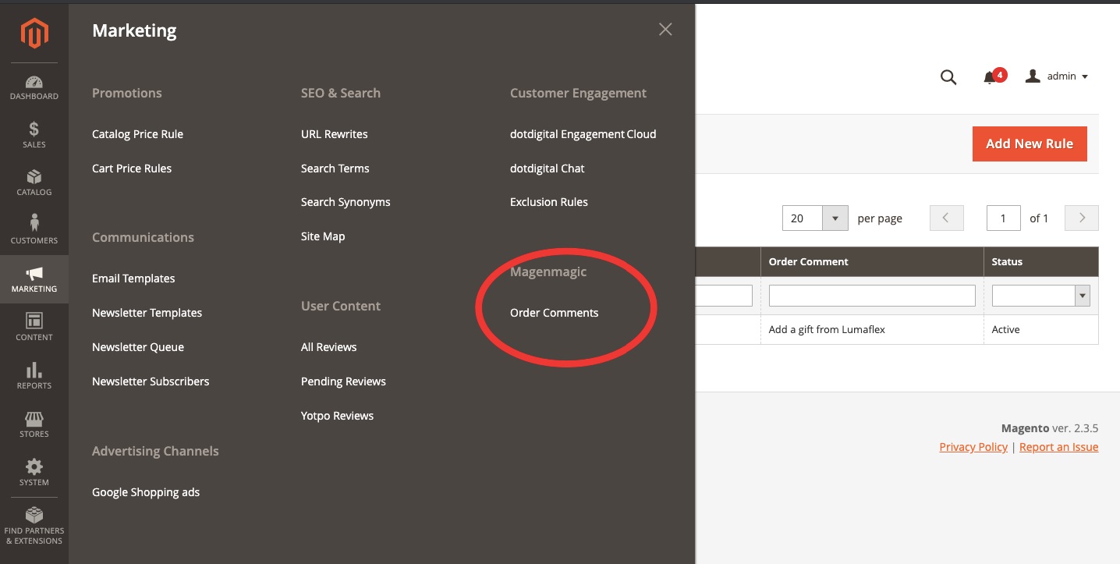Click the Magento logo icon
This screenshot has height=564, width=1120.
34,34
